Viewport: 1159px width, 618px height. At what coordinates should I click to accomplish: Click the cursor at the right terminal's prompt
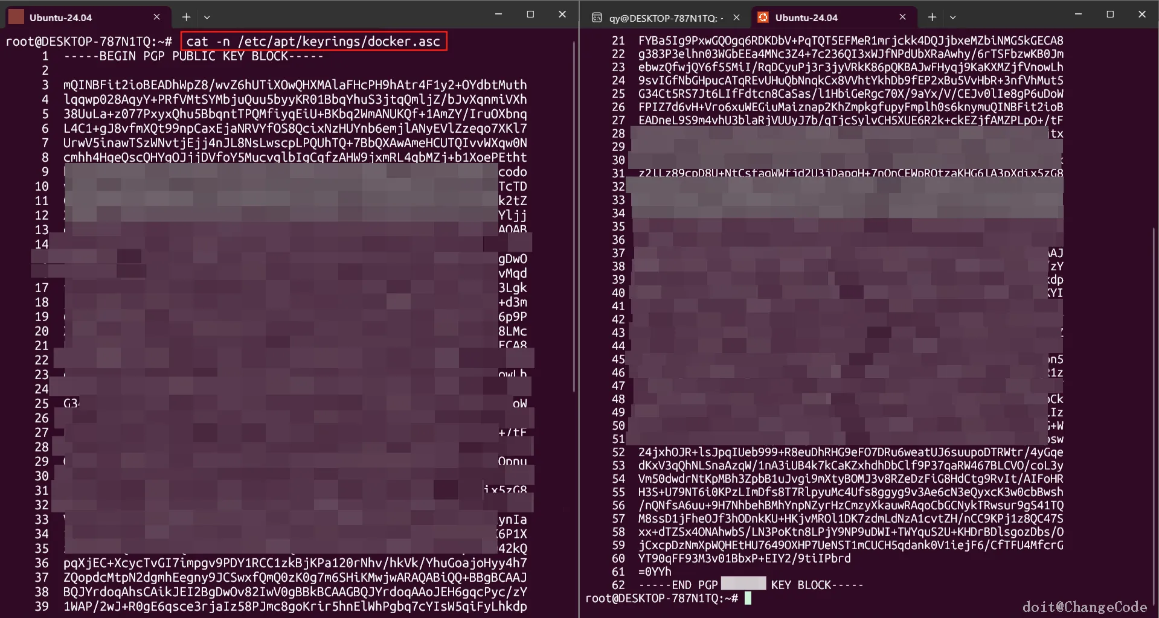pyautogui.click(x=748, y=598)
